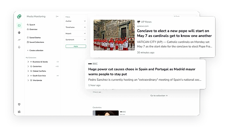This screenshot has width=229, height=127.
Task: Click the bar chart icon at sidebar bottom
Action: pyautogui.click(x=19, y=112)
